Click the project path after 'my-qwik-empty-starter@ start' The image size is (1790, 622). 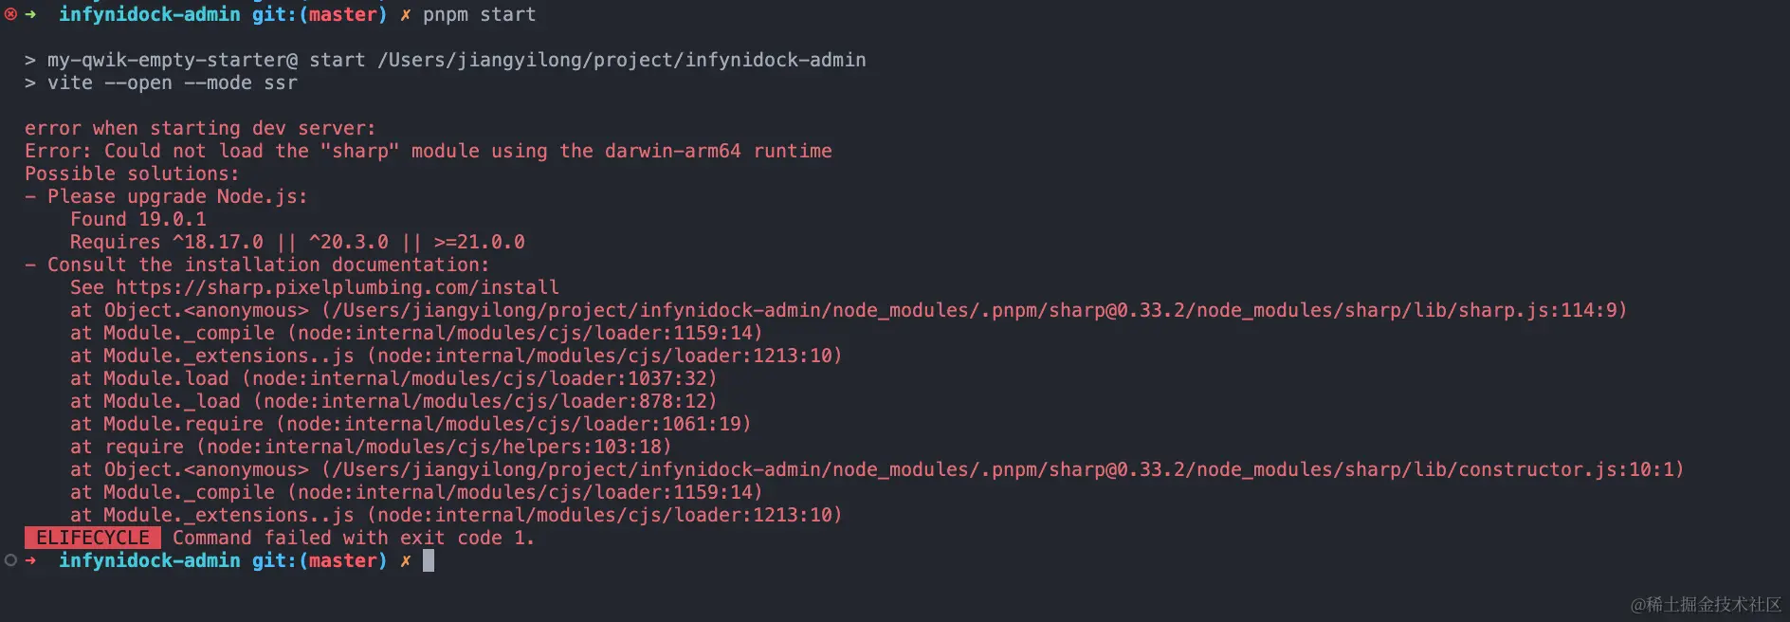(x=622, y=60)
